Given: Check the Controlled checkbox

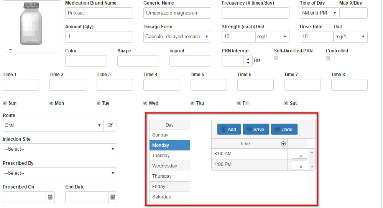Looking at the screenshot, I should [327, 58].
